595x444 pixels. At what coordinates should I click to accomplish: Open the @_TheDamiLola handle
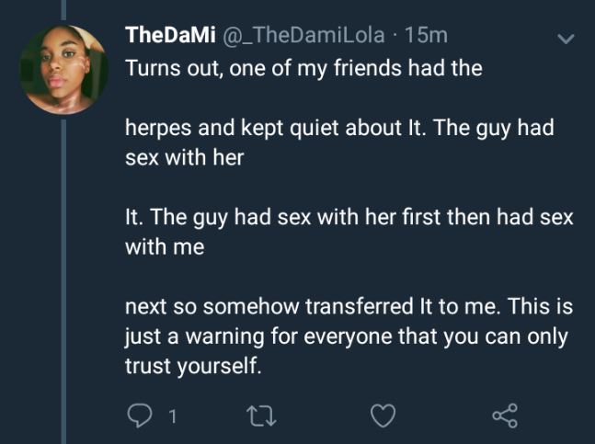pos(306,36)
